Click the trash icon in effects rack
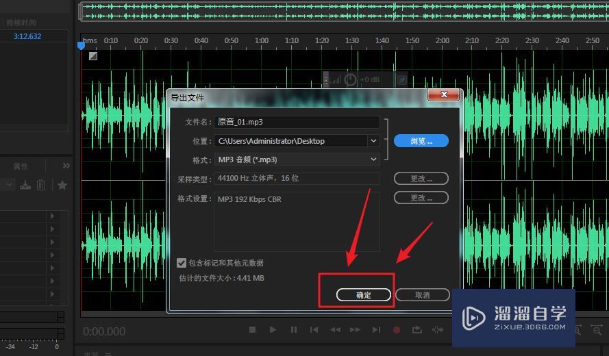Viewport: 609px width, 356px height. (41, 185)
